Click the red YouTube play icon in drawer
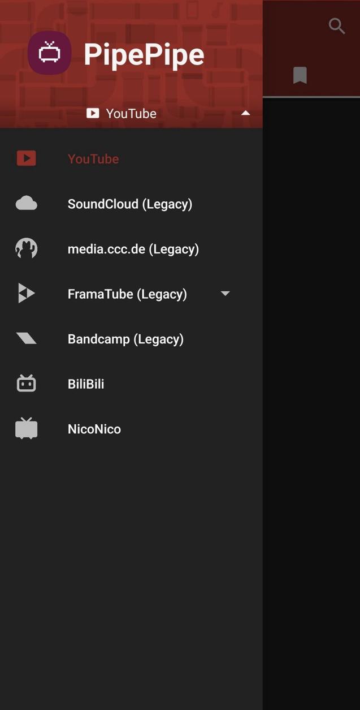360x710 pixels. pyautogui.click(x=26, y=158)
